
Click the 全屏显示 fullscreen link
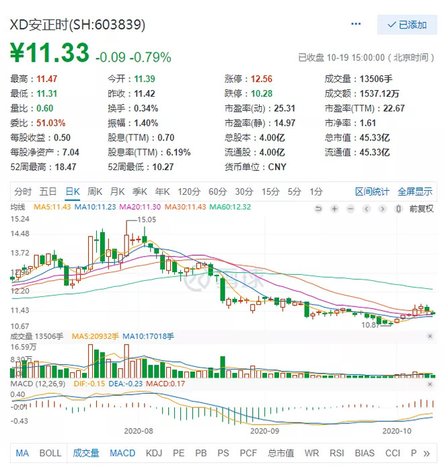pyautogui.click(x=415, y=192)
